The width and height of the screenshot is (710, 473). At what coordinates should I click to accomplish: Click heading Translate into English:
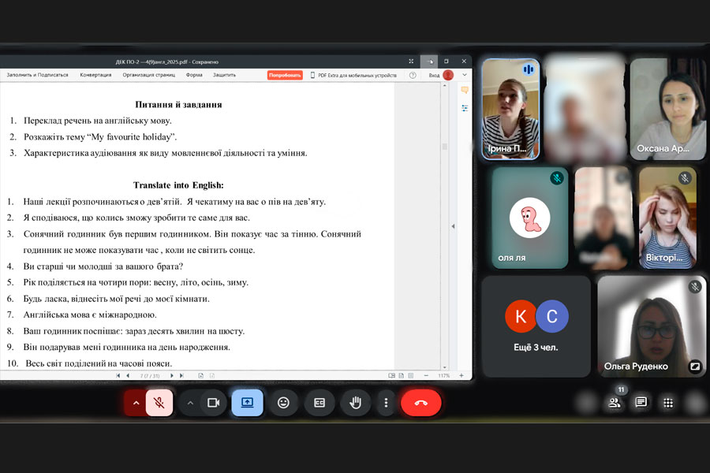coord(178,185)
